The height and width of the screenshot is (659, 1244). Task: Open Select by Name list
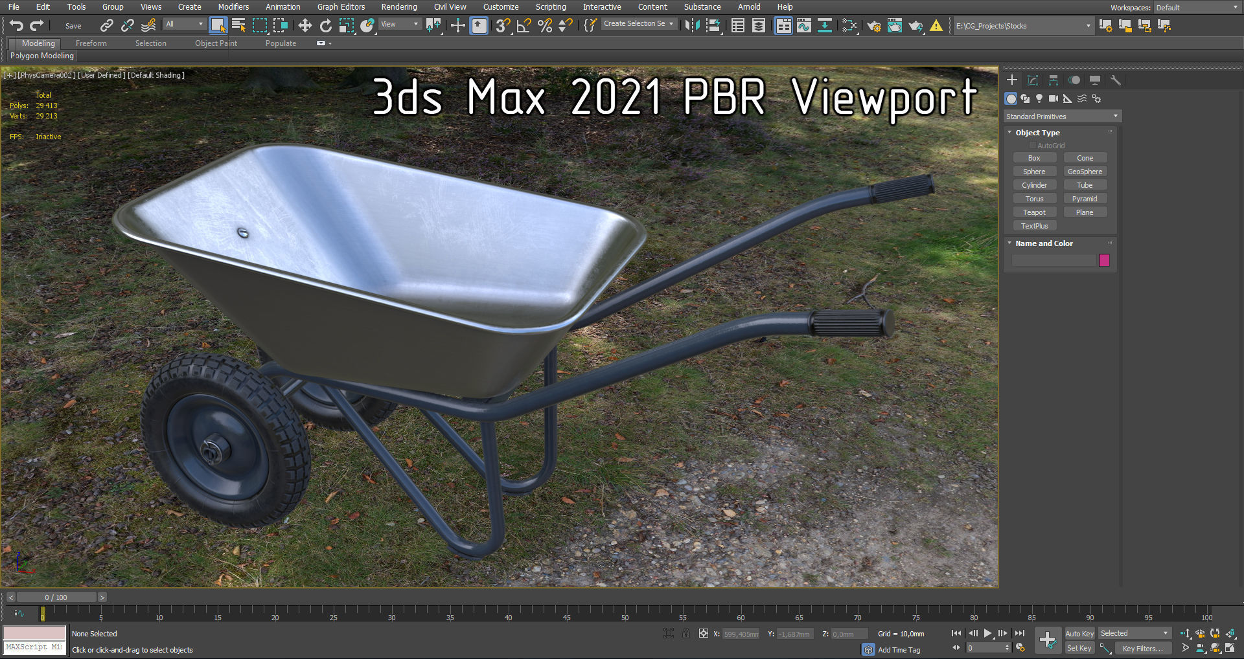(x=239, y=26)
